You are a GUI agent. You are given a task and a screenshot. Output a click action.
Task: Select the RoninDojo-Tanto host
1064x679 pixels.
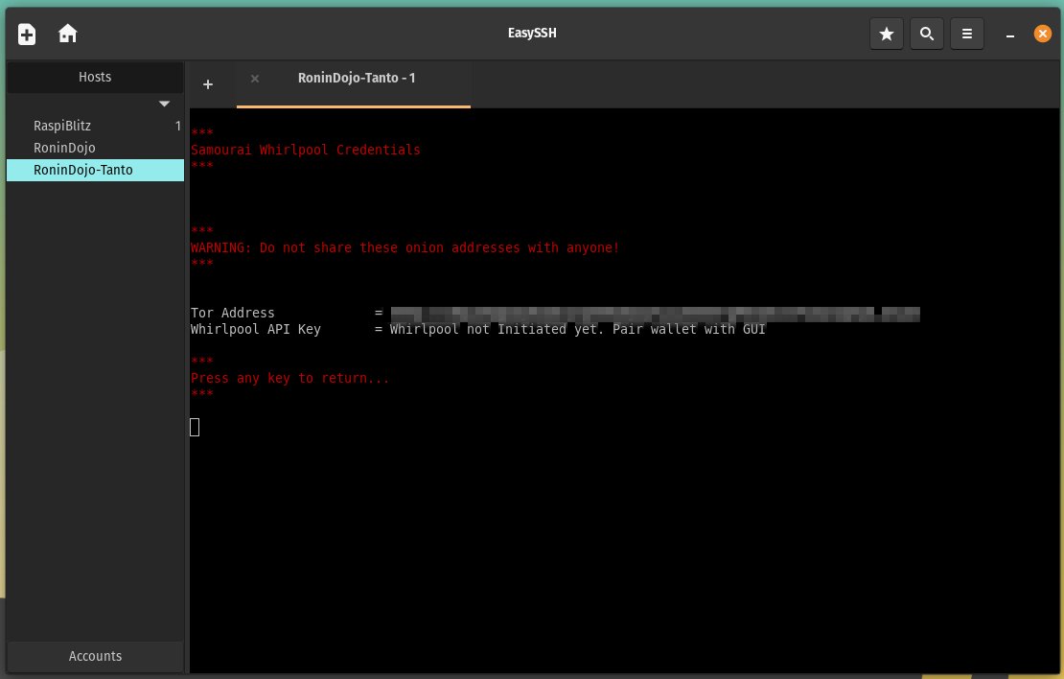[x=95, y=171]
